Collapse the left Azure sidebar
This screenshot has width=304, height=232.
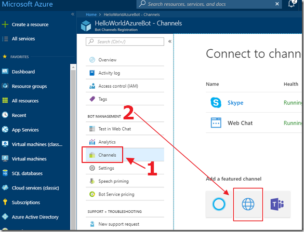73,14
